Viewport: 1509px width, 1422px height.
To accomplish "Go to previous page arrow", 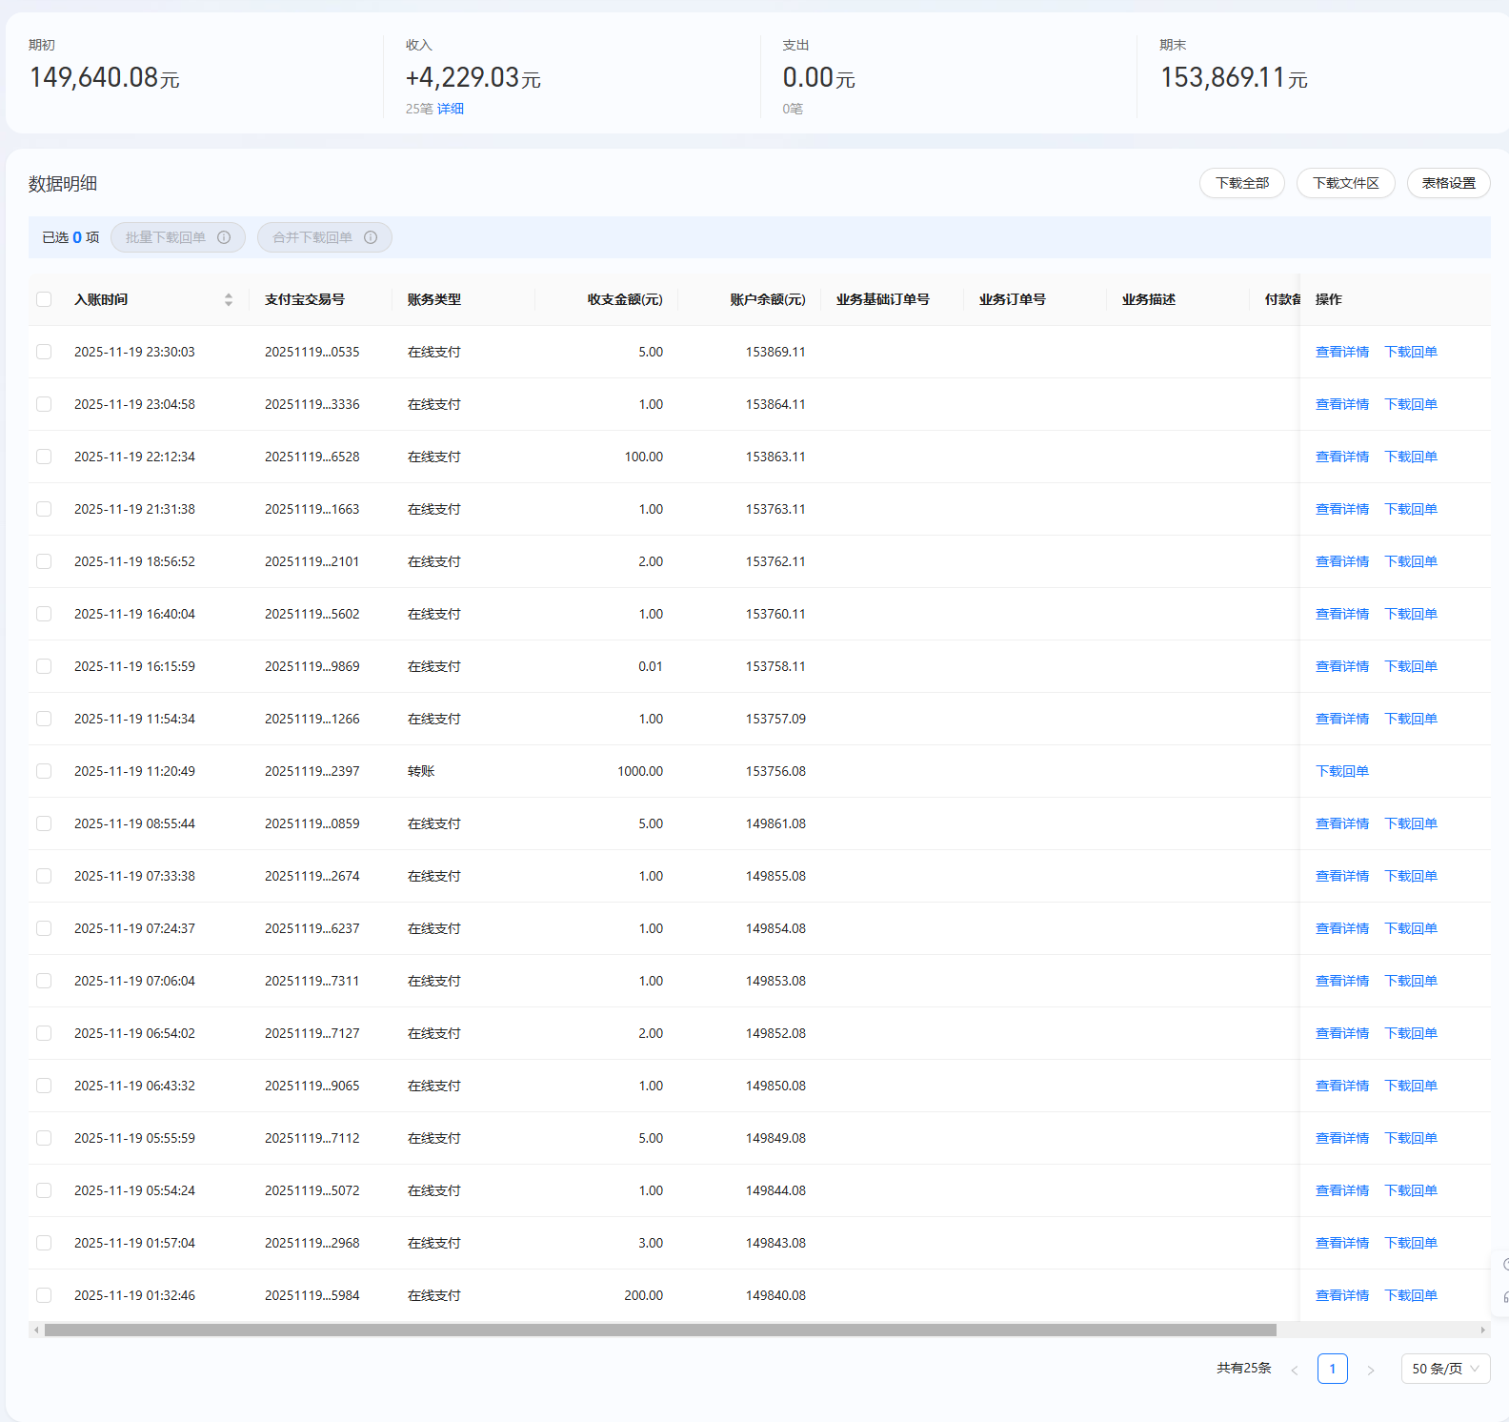I will point(1294,1370).
